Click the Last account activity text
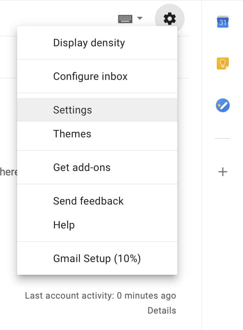Viewport: 243px width, 330px height. click(100, 296)
